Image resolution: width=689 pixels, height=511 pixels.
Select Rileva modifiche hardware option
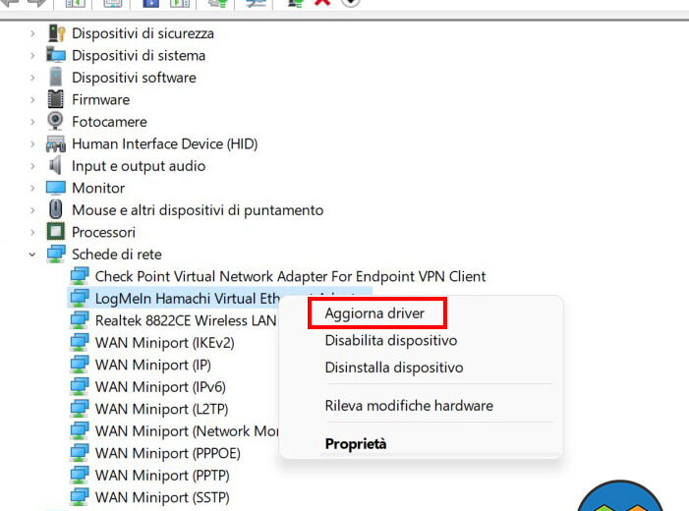[409, 406]
